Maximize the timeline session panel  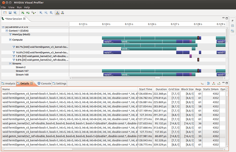pos(227,18)
